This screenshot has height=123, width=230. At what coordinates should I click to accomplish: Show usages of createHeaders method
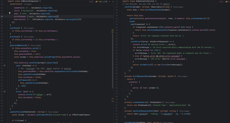[170, 102]
